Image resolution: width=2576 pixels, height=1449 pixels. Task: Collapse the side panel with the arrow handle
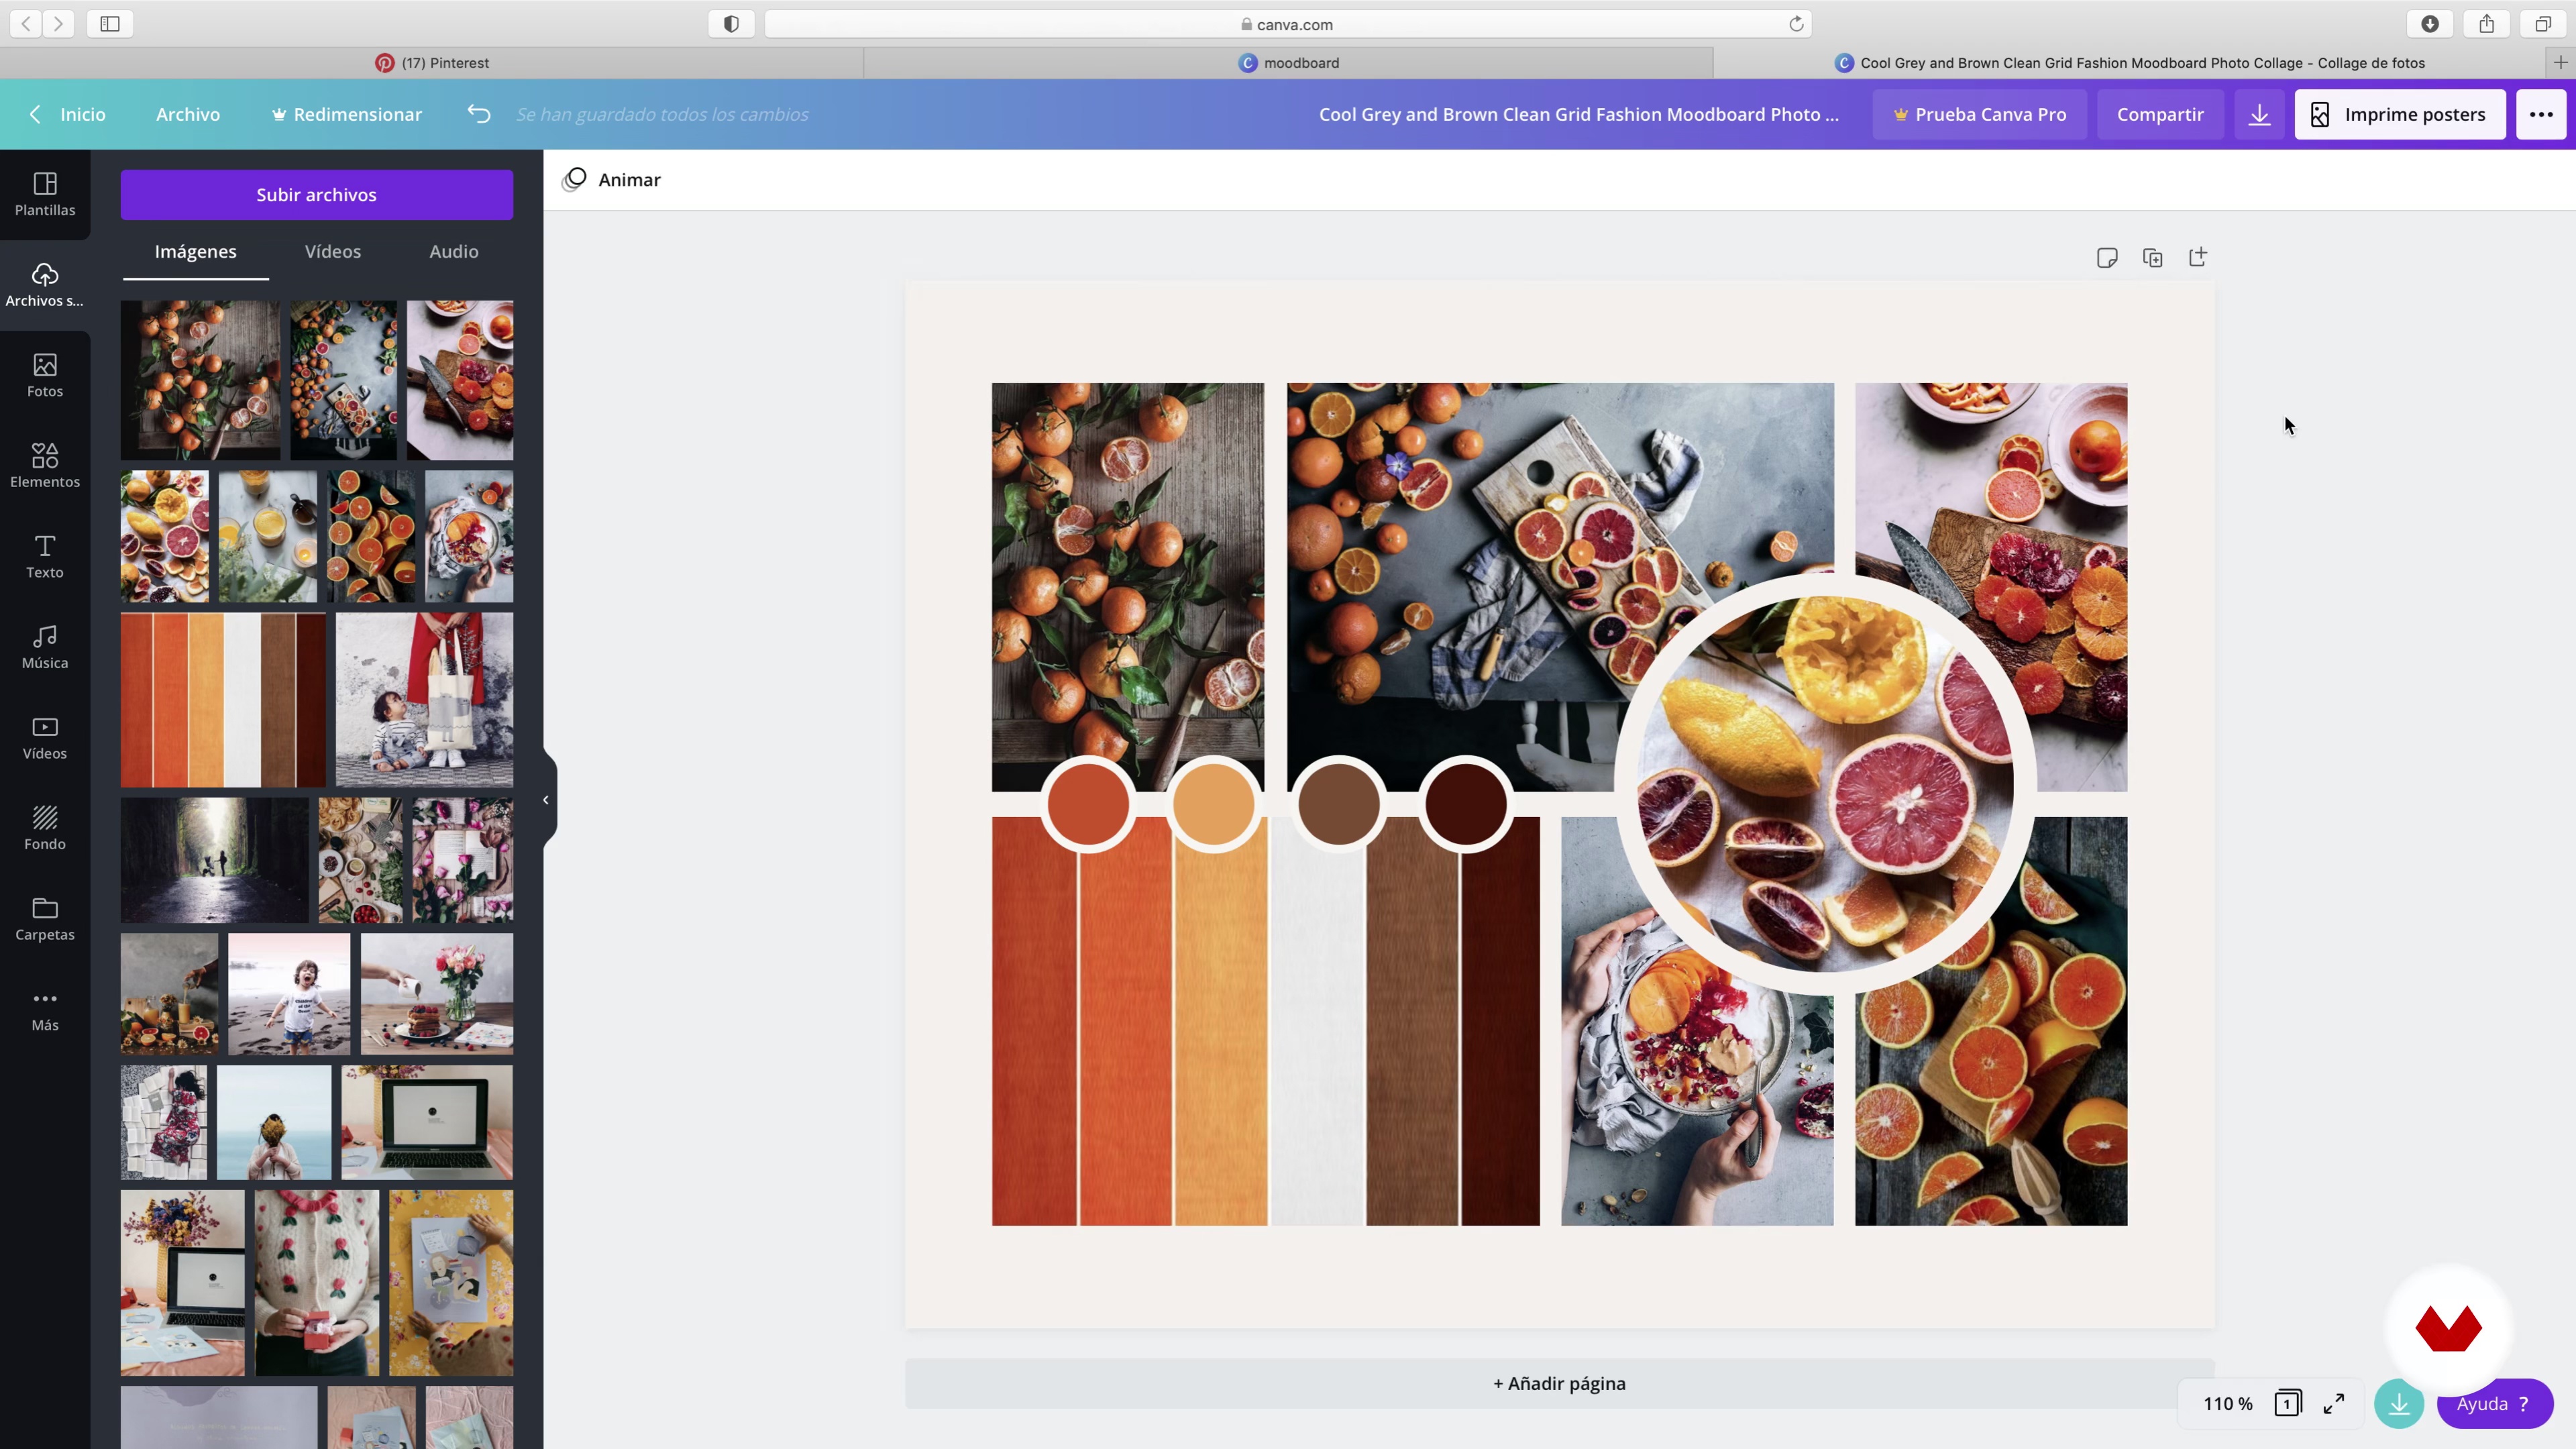coord(546,800)
